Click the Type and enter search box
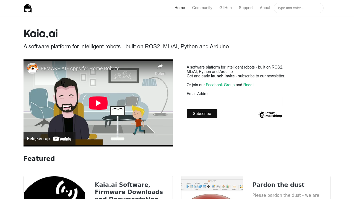354x199 pixels. (x=298, y=8)
